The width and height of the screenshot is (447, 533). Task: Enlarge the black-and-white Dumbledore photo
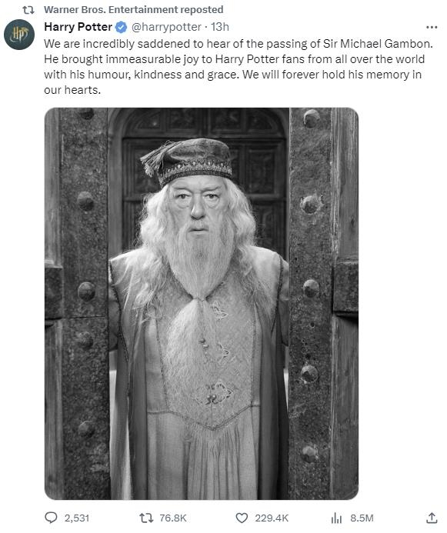pyautogui.click(x=202, y=304)
